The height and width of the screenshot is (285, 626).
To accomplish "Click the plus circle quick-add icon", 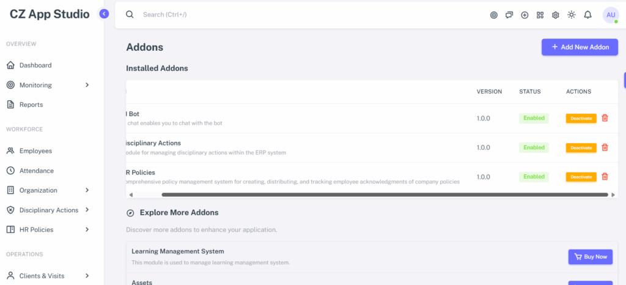I will (x=525, y=15).
